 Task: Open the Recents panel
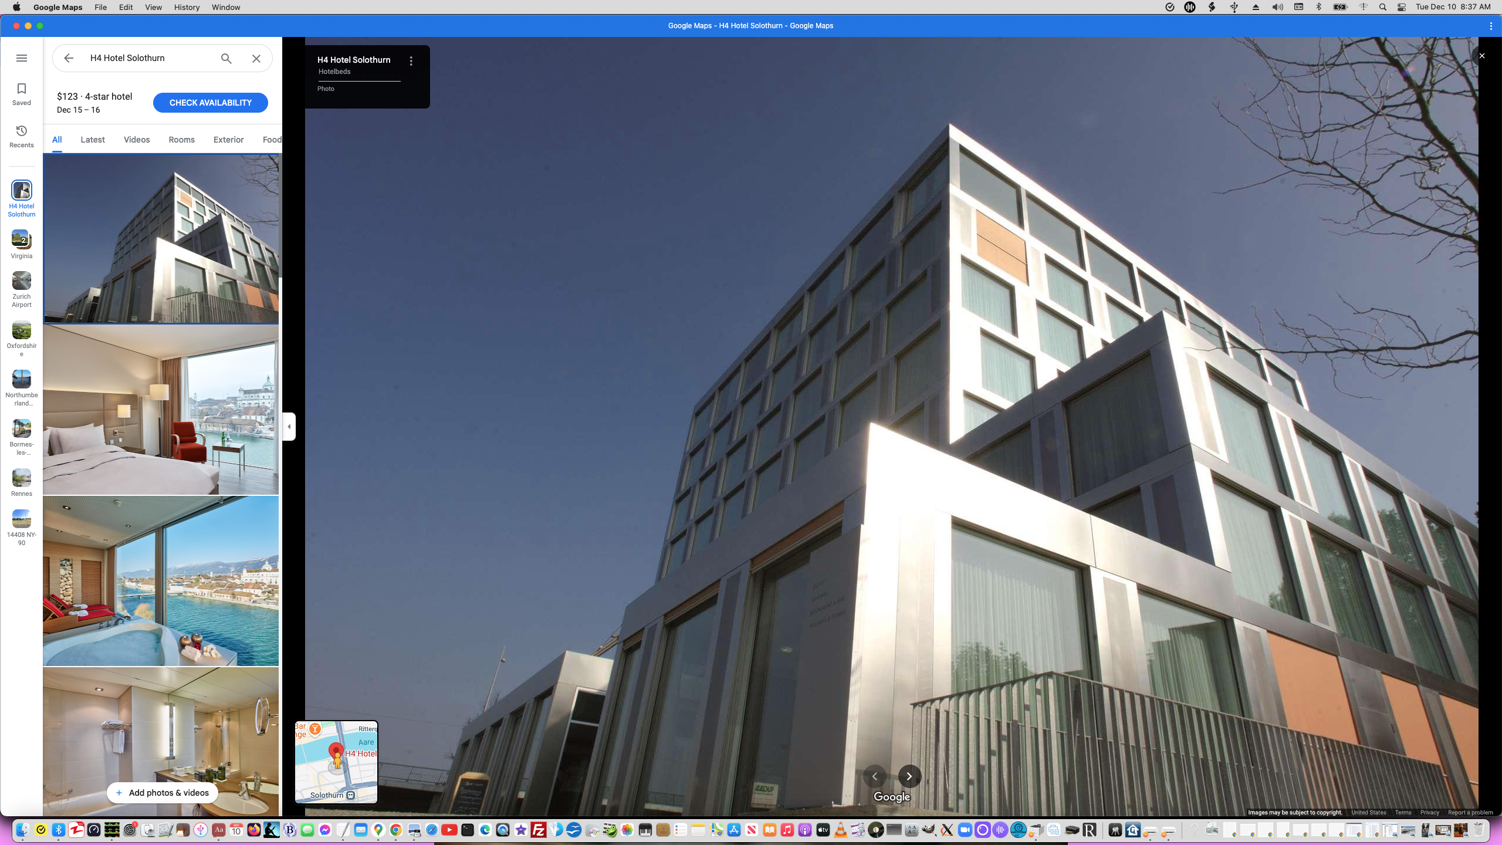coord(22,136)
